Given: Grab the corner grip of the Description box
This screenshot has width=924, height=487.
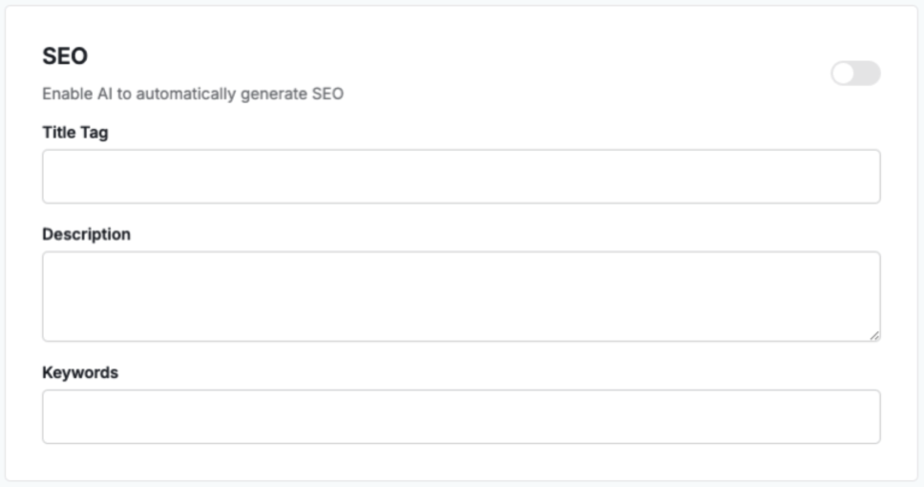Looking at the screenshot, I should click(874, 335).
